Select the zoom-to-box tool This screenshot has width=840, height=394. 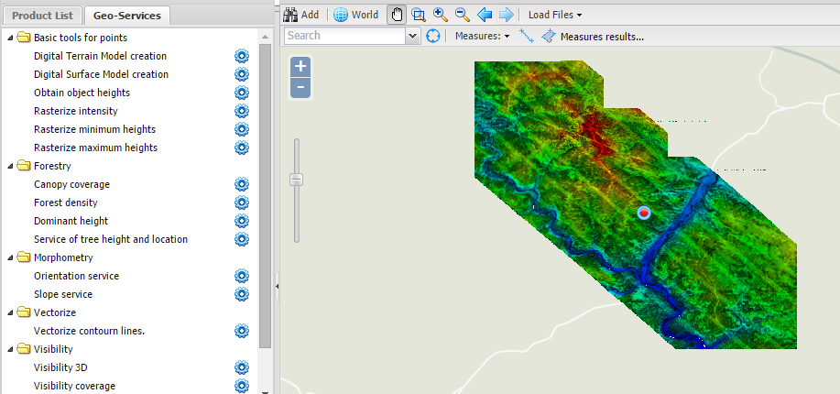point(419,15)
